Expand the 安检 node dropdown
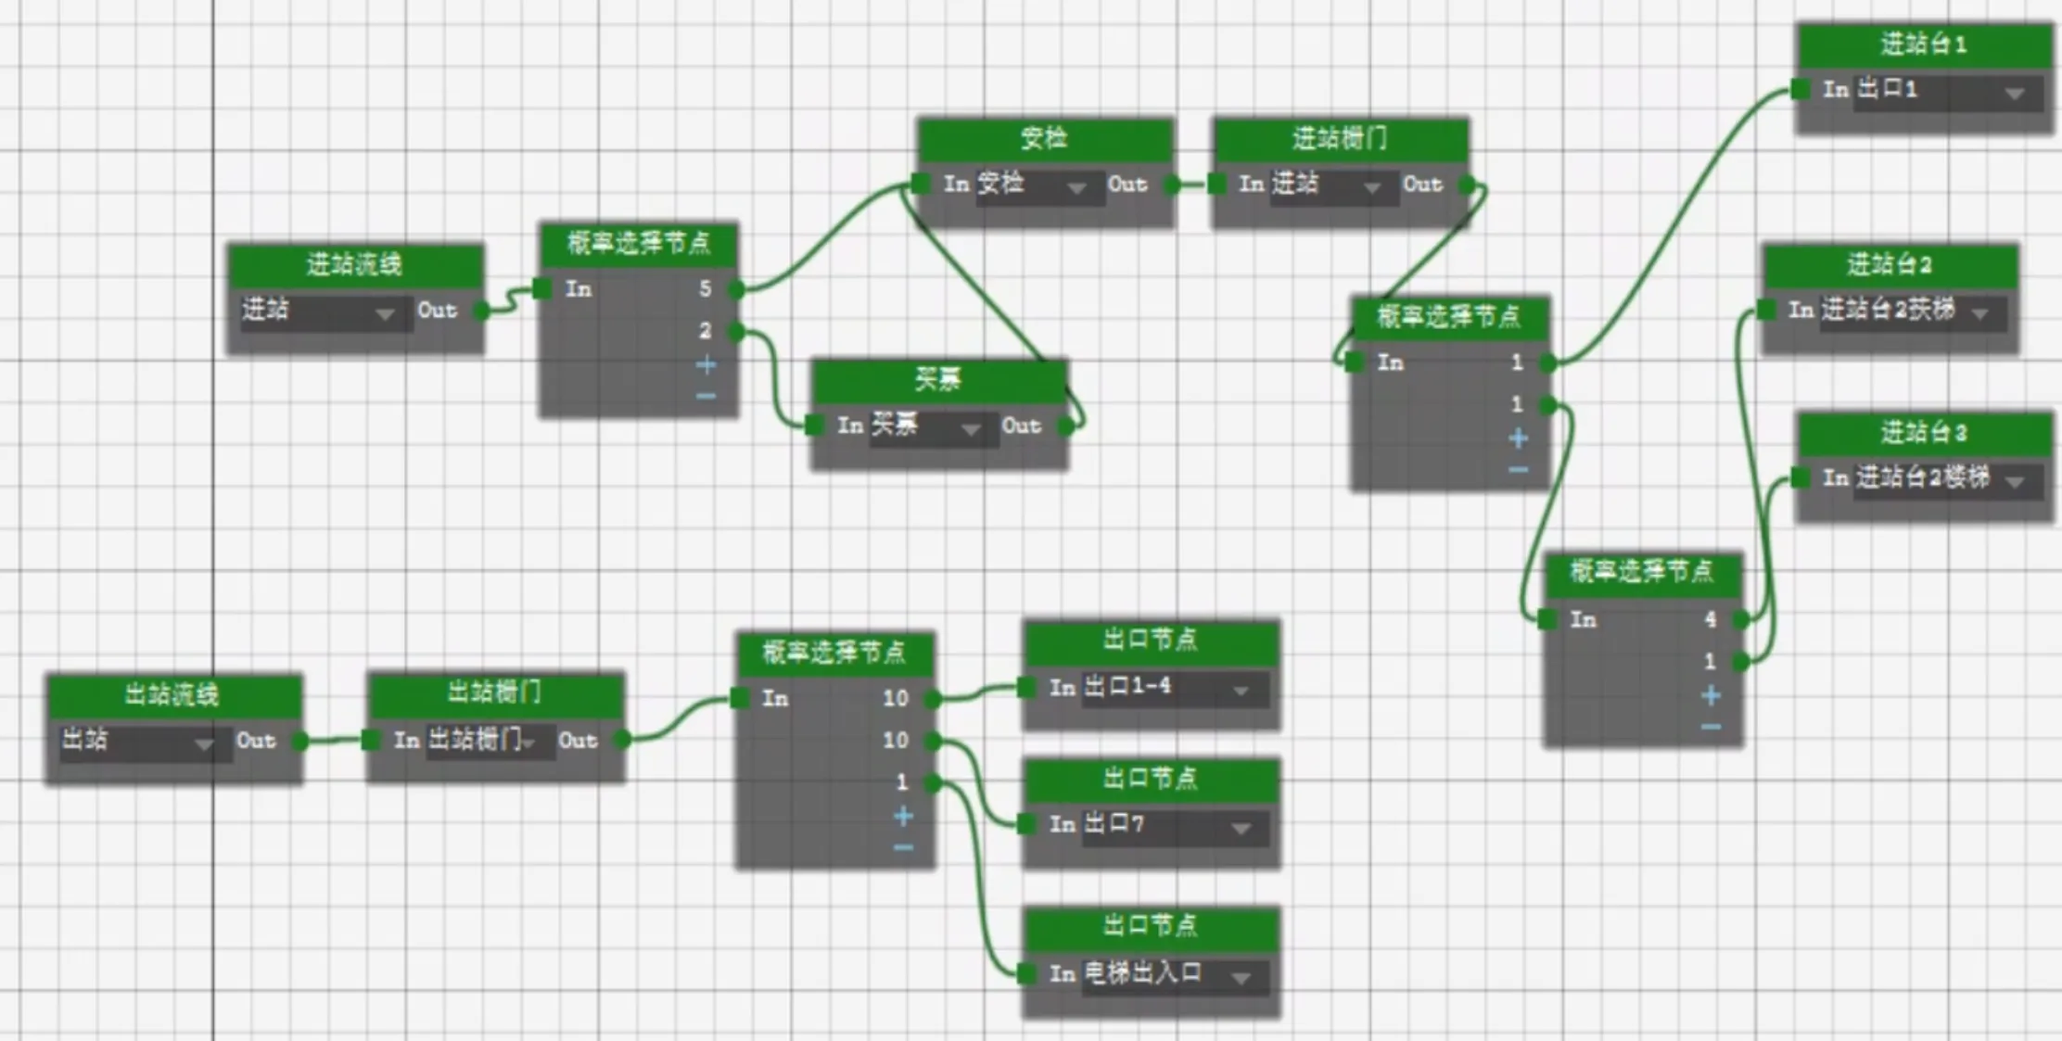Screen dimensions: 2062x1041 click(1076, 188)
